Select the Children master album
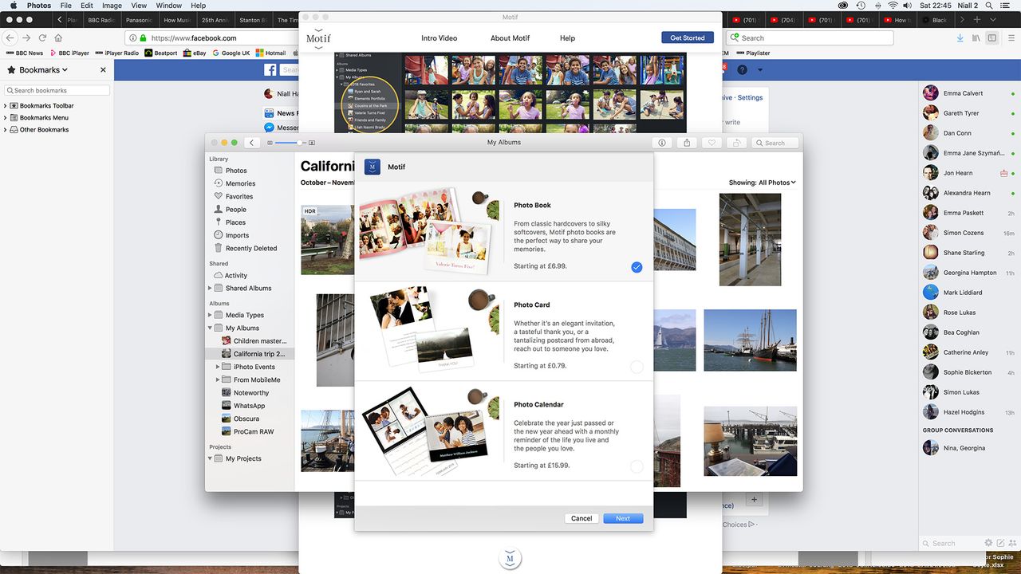Viewport: 1021px width, 574px height. point(253,341)
